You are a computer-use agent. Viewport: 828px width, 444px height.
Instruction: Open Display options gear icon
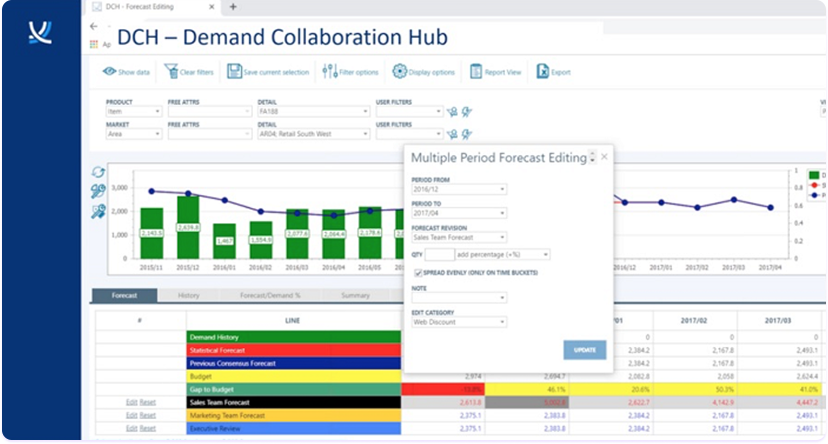(x=400, y=71)
